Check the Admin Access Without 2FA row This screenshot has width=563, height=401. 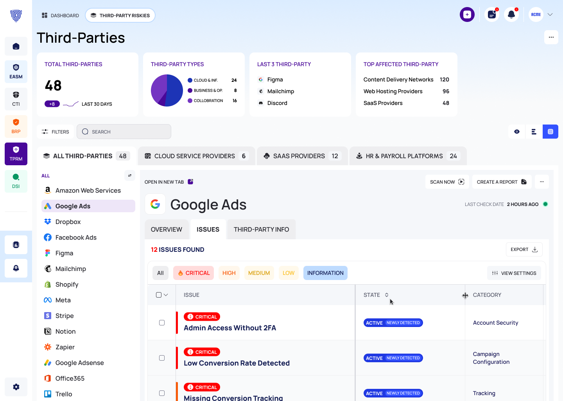click(162, 323)
